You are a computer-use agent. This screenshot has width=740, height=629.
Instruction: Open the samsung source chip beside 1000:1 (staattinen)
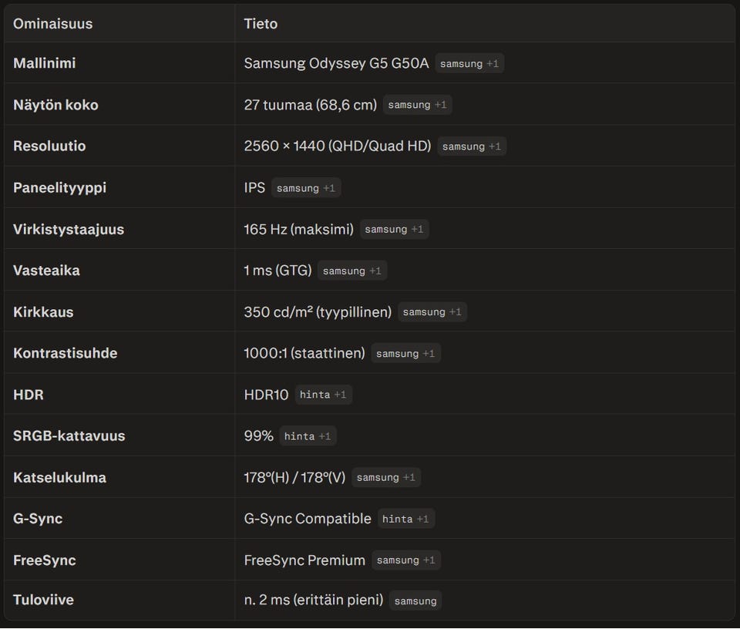(x=405, y=354)
